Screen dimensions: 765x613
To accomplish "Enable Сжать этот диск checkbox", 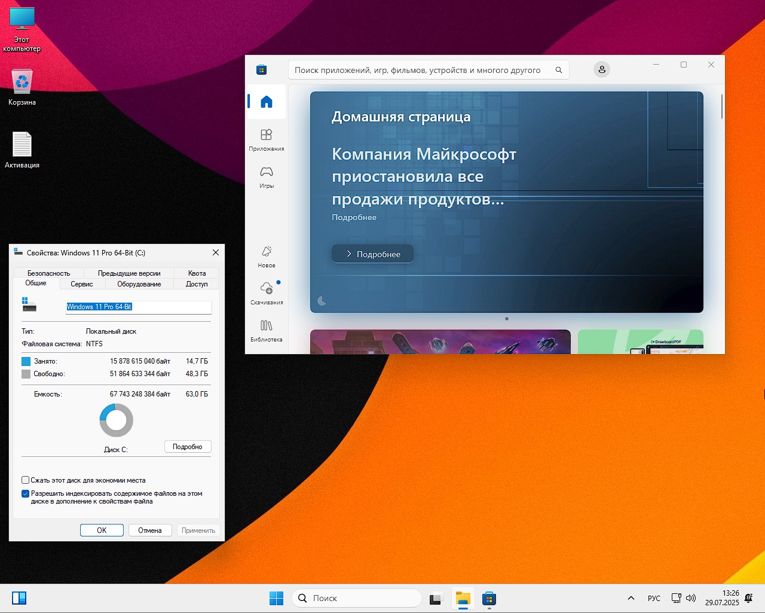I will [x=26, y=480].
